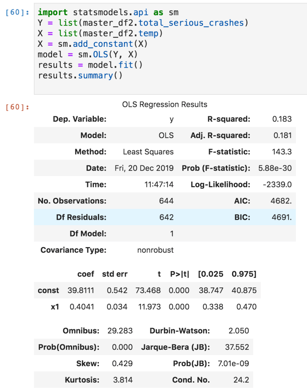307x389 pixels.
Task: Click the Durbin-Watson value 2.050
Action: tap(239, 331)
